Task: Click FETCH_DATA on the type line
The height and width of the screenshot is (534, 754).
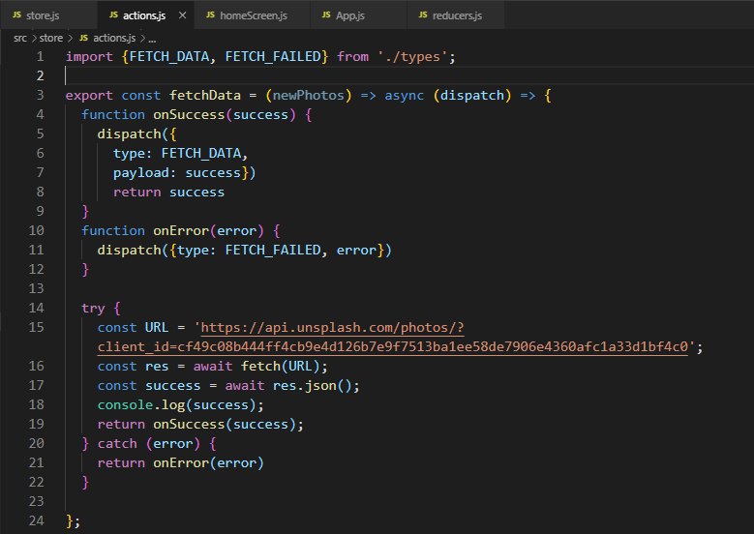Action: [x=201, y=153]
